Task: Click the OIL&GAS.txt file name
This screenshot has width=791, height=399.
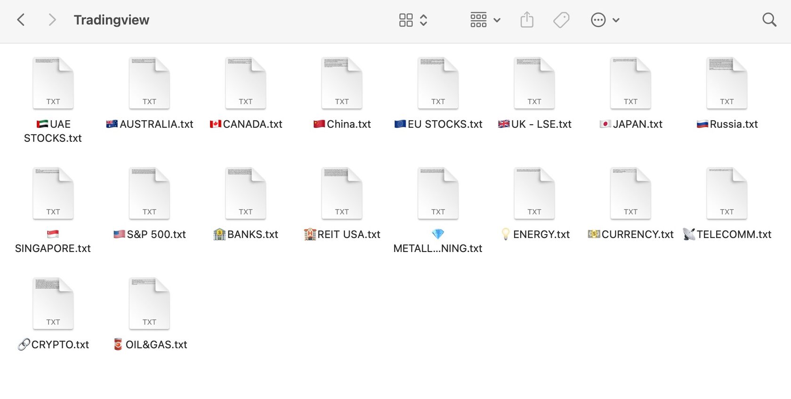Action: coord(150,345)
